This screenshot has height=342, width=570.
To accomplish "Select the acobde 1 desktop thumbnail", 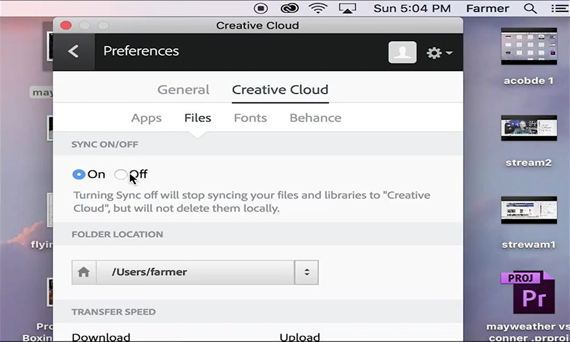I will point(528,47).
